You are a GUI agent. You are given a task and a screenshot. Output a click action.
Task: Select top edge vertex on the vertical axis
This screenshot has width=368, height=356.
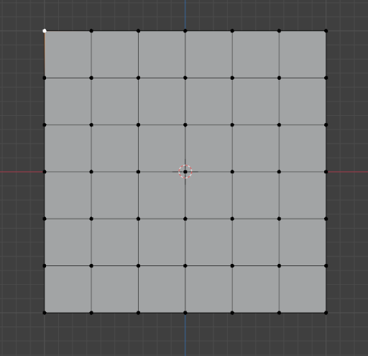[x=185, y=31]
